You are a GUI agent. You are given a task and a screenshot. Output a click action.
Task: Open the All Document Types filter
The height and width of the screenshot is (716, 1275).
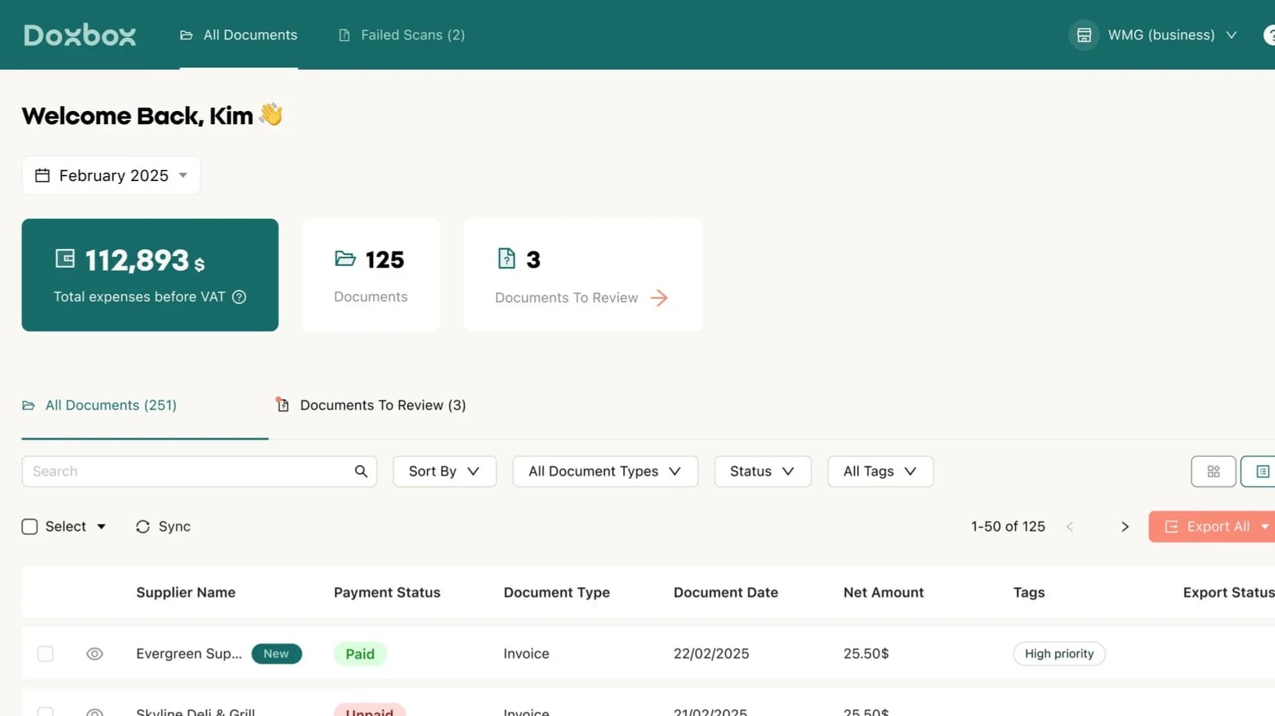coord(604,471)
